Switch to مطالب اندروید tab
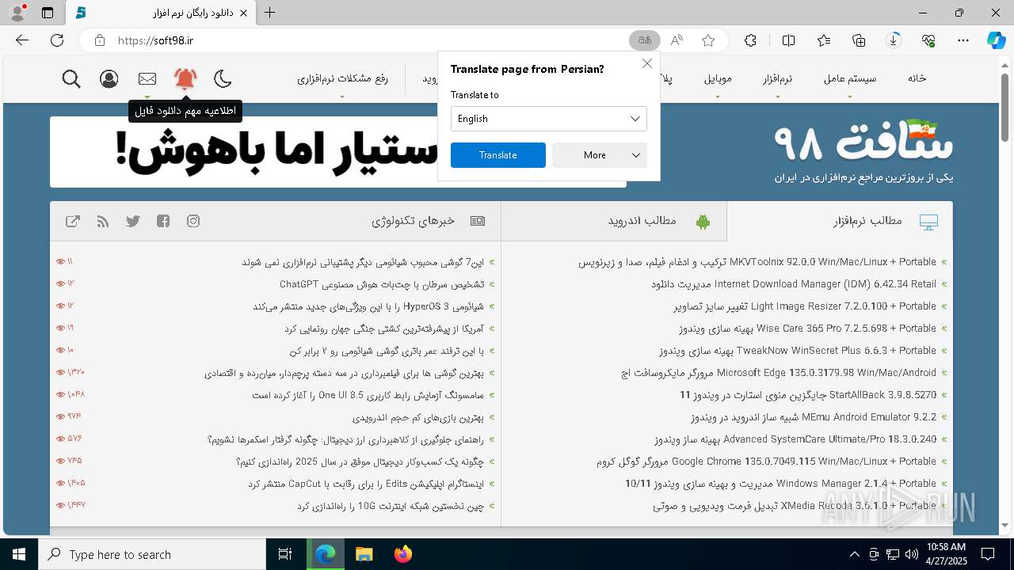Image resolution: width=1014 pixels, height=570 pixels. [x=614, y=221]
